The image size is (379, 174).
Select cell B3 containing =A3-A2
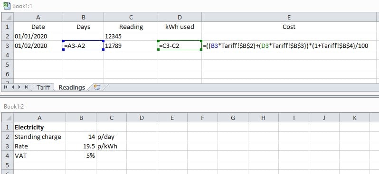coord(83,46)
